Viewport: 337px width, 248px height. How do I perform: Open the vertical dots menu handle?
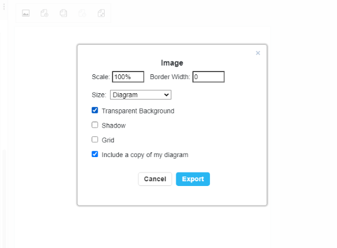point(4,7)
